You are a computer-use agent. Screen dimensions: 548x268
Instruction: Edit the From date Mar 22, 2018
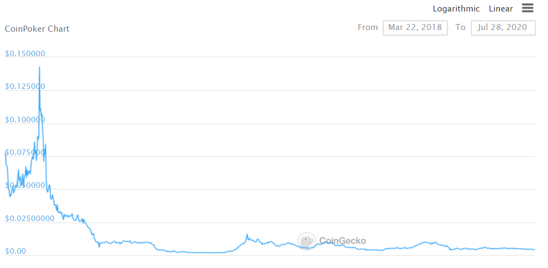tap(415, 28)
